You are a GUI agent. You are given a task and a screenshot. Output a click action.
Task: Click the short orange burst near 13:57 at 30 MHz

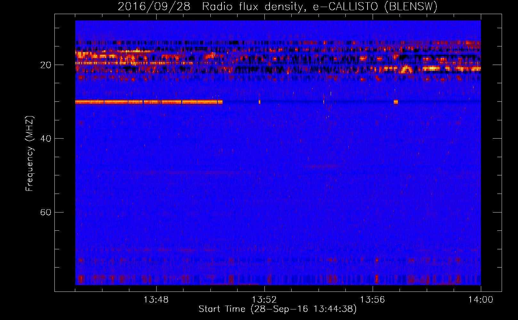point(396,102)
